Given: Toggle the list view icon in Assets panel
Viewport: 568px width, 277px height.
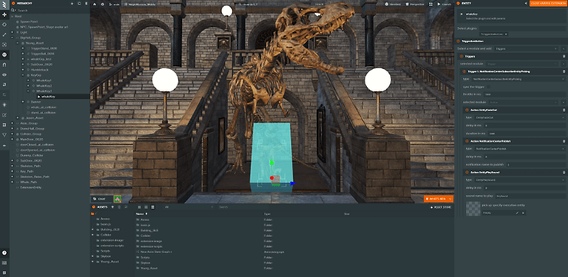Looking at the screenshot, I should 146,207.
